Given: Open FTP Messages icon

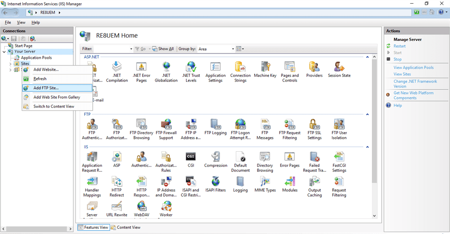Looking at the screenshot, I should 265,129.
